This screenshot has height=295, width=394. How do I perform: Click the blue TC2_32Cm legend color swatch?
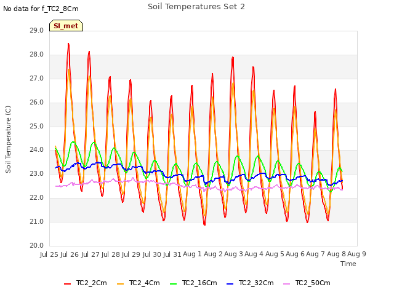230,284
